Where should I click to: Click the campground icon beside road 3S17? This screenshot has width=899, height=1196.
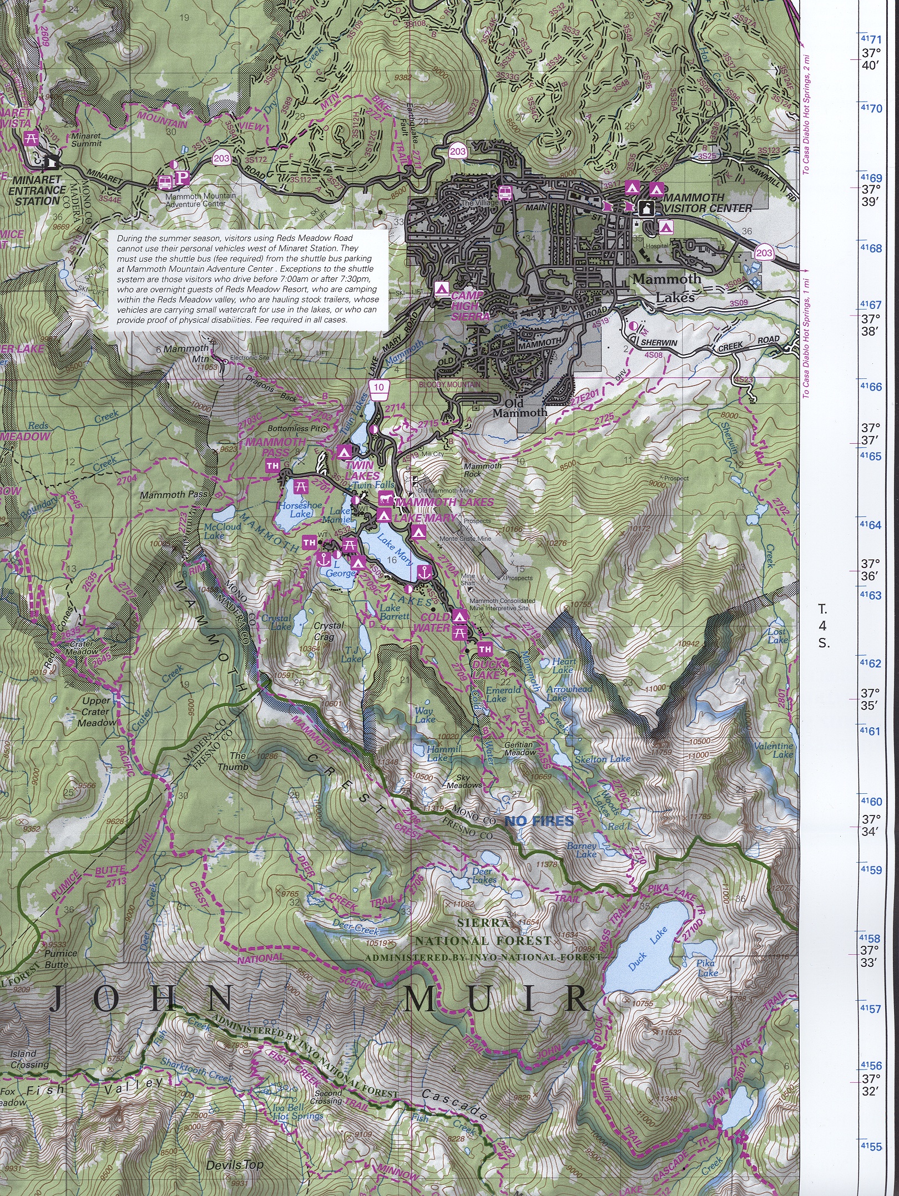pyautogui.click(x=632, y=187)
